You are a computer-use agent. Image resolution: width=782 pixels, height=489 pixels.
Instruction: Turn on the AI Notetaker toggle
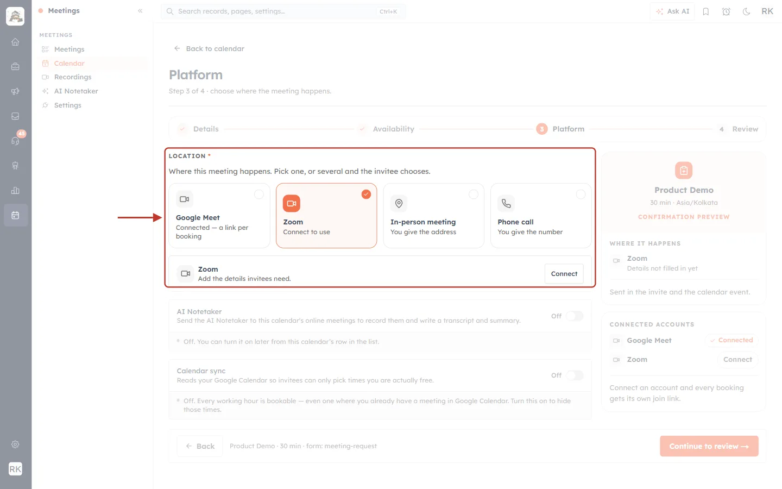coord(575,316)
